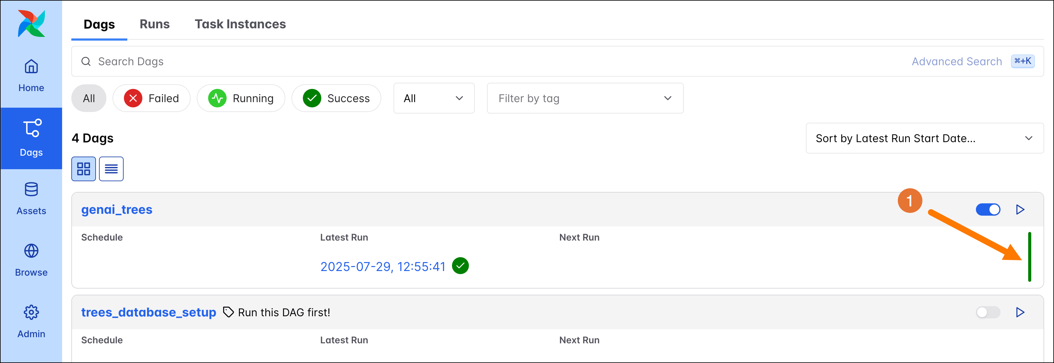
Task: Trigger a run of genai_trees
Action: pyautogui.click(x=1020, y=209)
